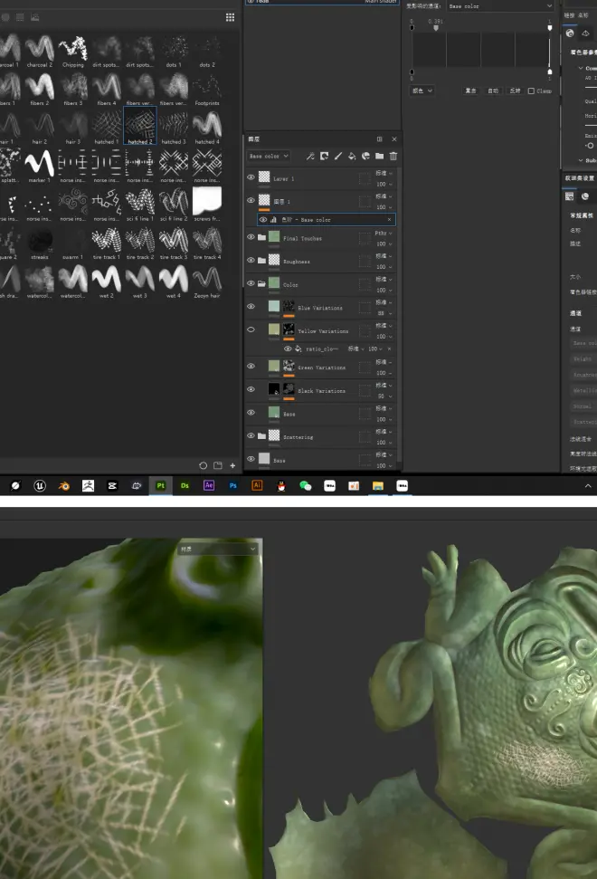Hide the Layer 1 layer

(251, 177)
